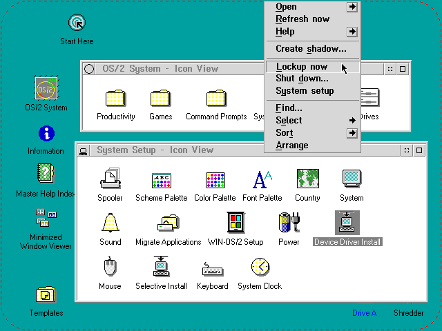Open the Mouse settings icon
Screen dimensions: 442x331
(x=110, y=266)
